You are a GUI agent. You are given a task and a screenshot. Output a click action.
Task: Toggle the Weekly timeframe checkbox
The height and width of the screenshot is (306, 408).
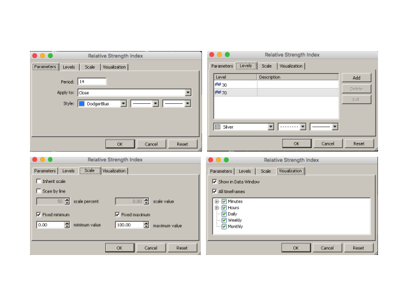(x=224, y=221)
